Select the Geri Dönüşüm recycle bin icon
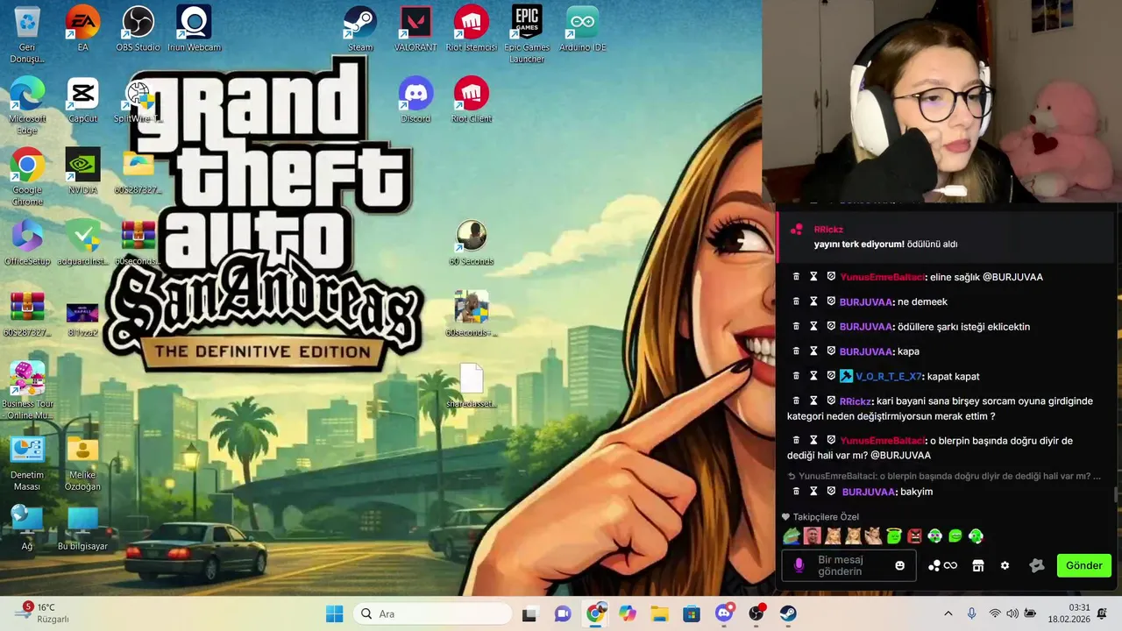Image resolution: width=1122 pixels, height=631 pixels. click(27, 34)
